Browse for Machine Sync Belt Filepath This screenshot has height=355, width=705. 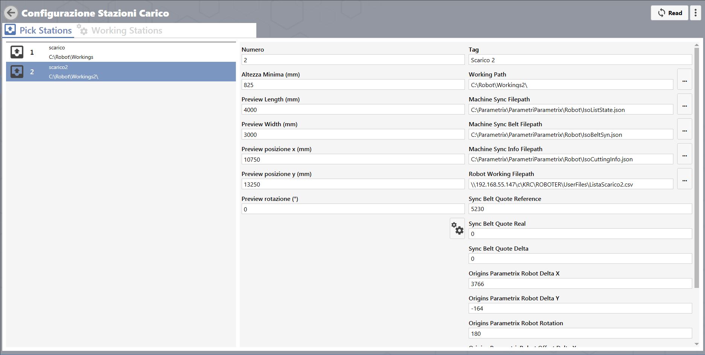click(685, 129)
